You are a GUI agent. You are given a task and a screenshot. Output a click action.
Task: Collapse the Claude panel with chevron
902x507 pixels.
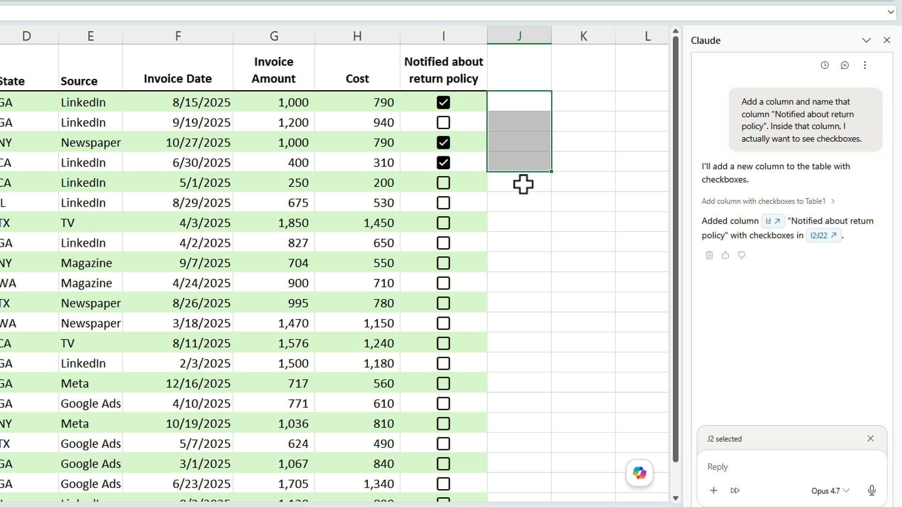866,40
